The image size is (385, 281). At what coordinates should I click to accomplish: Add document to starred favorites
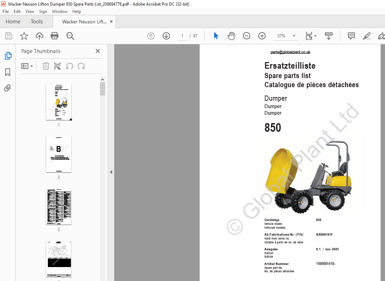pos(24,36)
